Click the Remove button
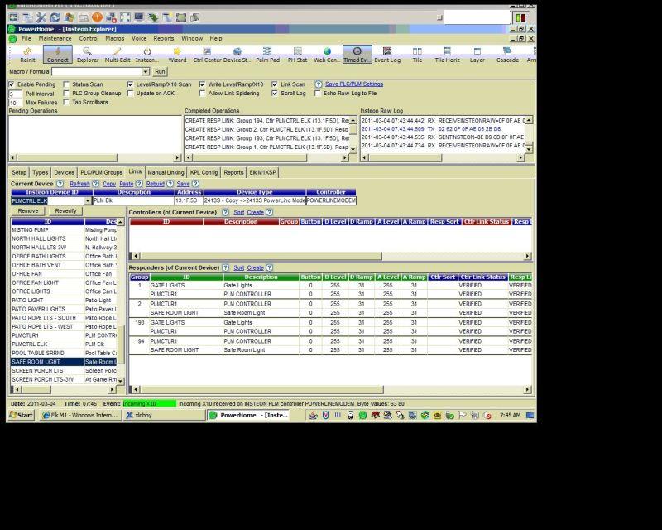662x530 pixels. coord(28,210)
